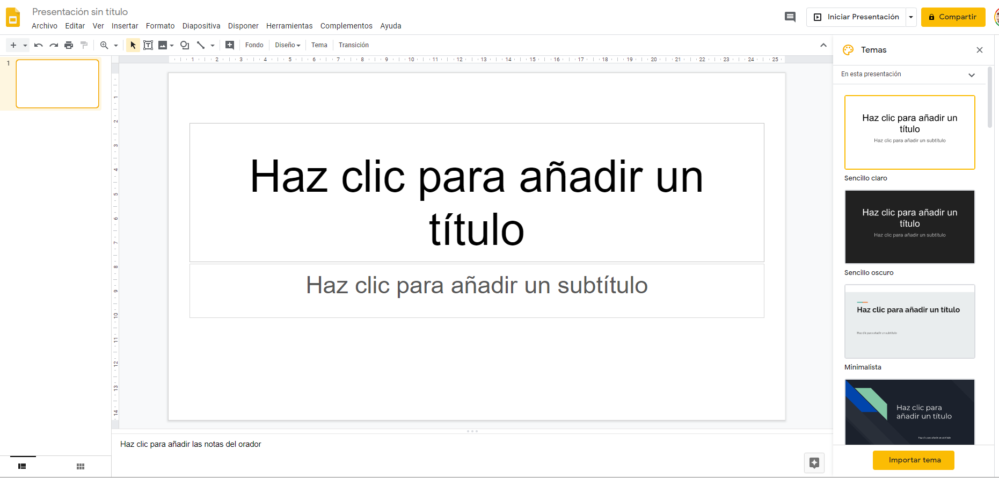Click the Fondo background button
Image resolution: width=999 pixels, height=478 pixels.
coord(254,45)
